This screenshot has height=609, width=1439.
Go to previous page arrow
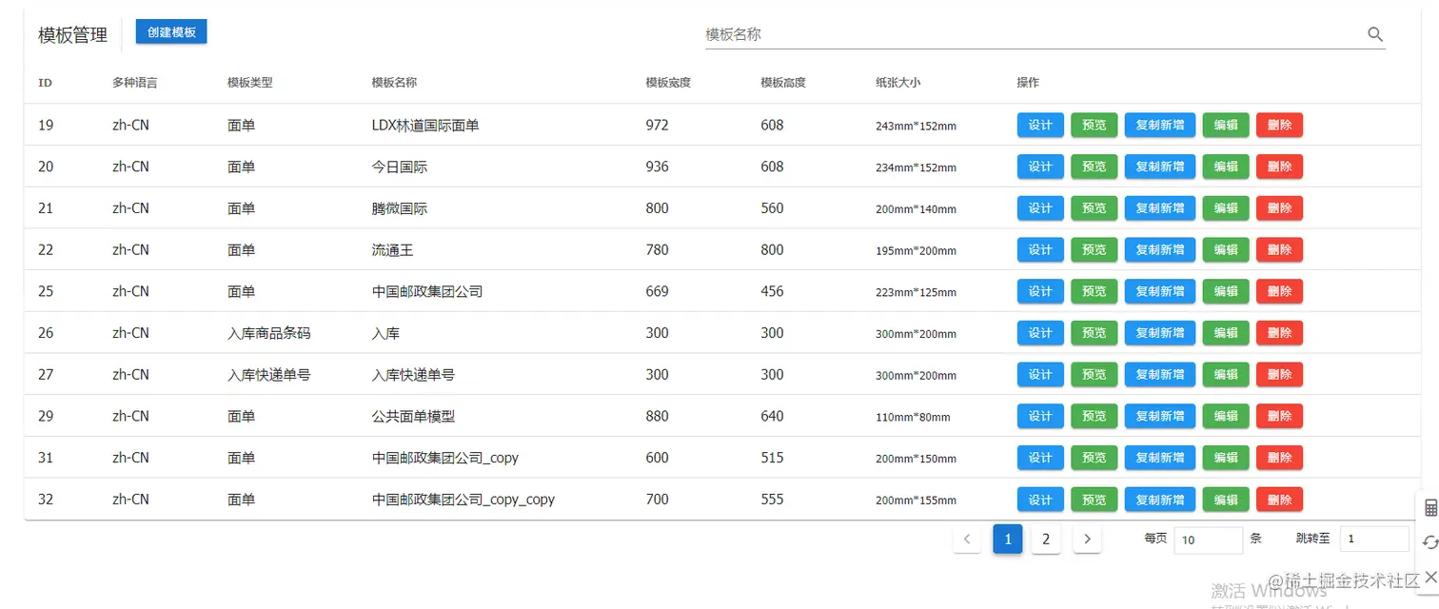[x=967, y=540]
